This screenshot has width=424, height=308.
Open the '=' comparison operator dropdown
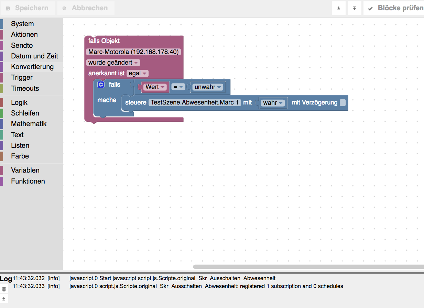tap(178, 87)
